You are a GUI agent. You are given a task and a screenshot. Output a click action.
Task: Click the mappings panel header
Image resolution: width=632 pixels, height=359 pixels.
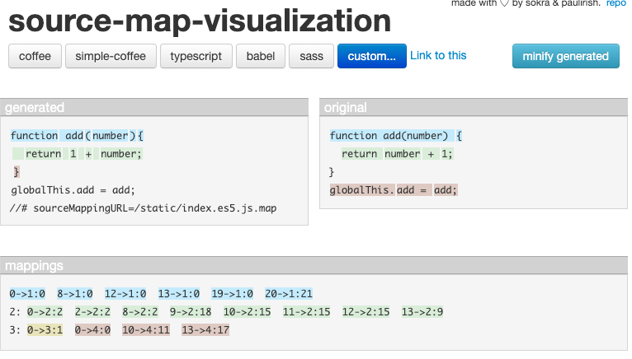click(x=314, y=266)
